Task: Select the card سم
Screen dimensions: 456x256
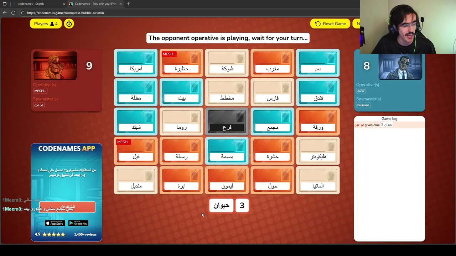Action: click(x=318, y=63)
